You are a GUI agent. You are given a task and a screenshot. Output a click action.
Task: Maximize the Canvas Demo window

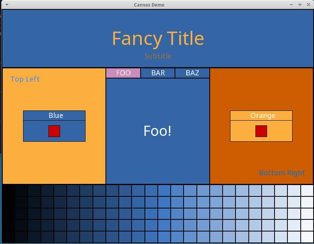pos(300,5)
